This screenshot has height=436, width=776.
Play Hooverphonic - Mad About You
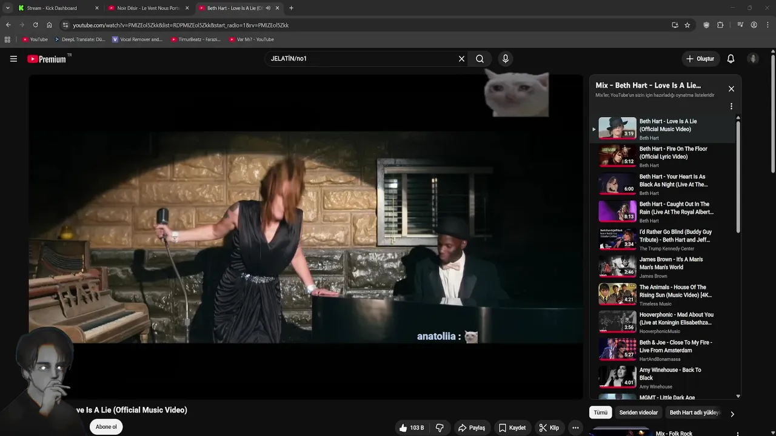tap(663, 322)
